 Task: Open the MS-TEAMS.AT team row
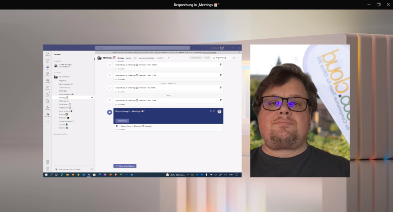(x=73, y=77)
